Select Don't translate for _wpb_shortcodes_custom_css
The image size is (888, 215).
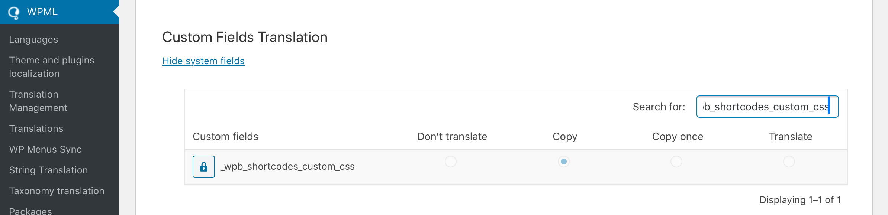pyautogui.click(x=451, y=162)
